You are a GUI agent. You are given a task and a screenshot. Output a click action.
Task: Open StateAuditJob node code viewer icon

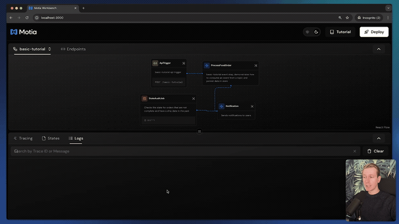point(193,98)
